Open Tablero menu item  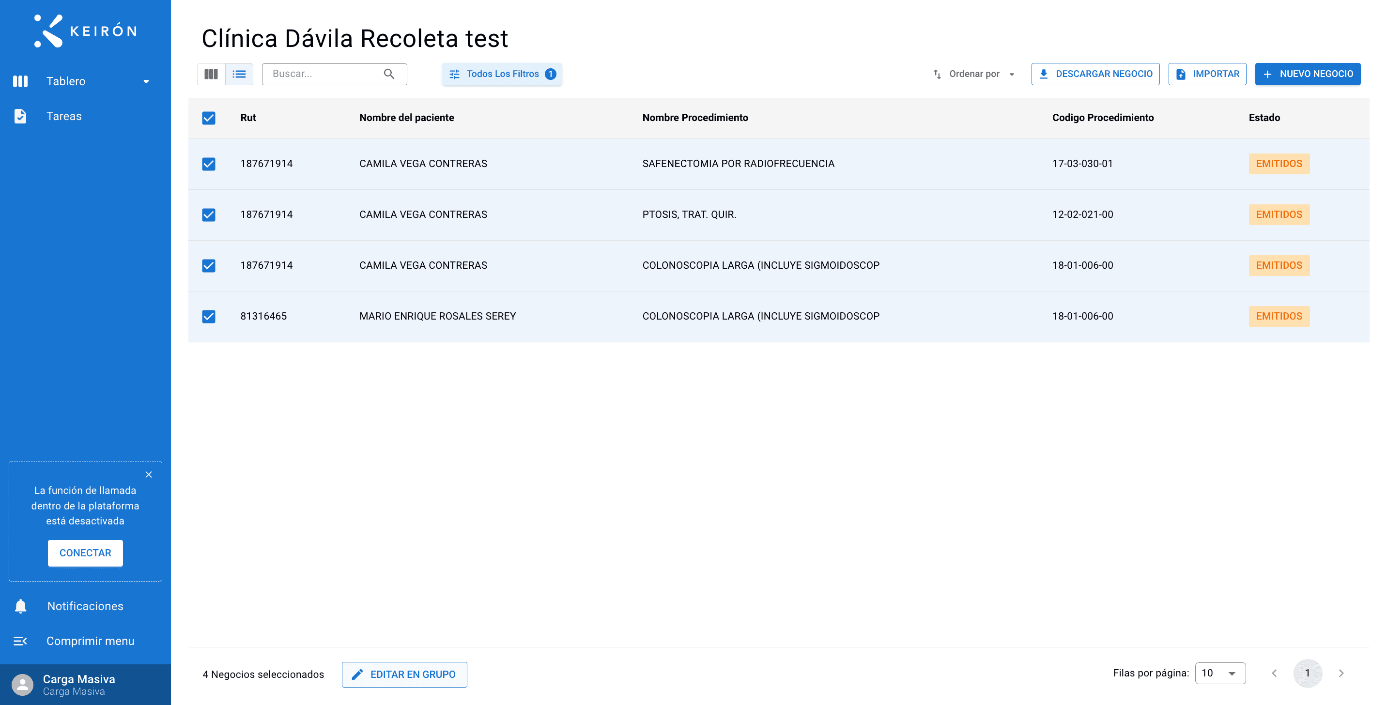(x=85, y=81)
